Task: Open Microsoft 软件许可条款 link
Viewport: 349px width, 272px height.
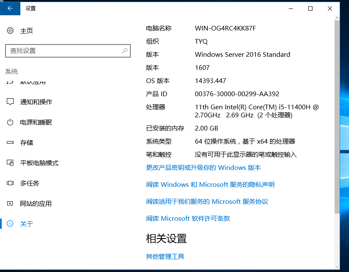Action: (188, 219)
